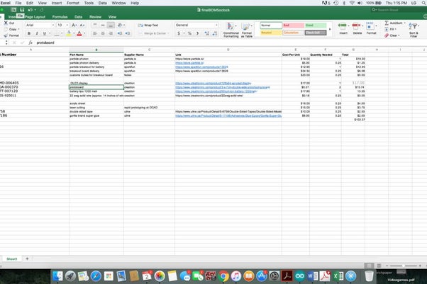Screen dimensions: 427x284
Task: Pick the yellow fill color button
Action: click(69, 33)
